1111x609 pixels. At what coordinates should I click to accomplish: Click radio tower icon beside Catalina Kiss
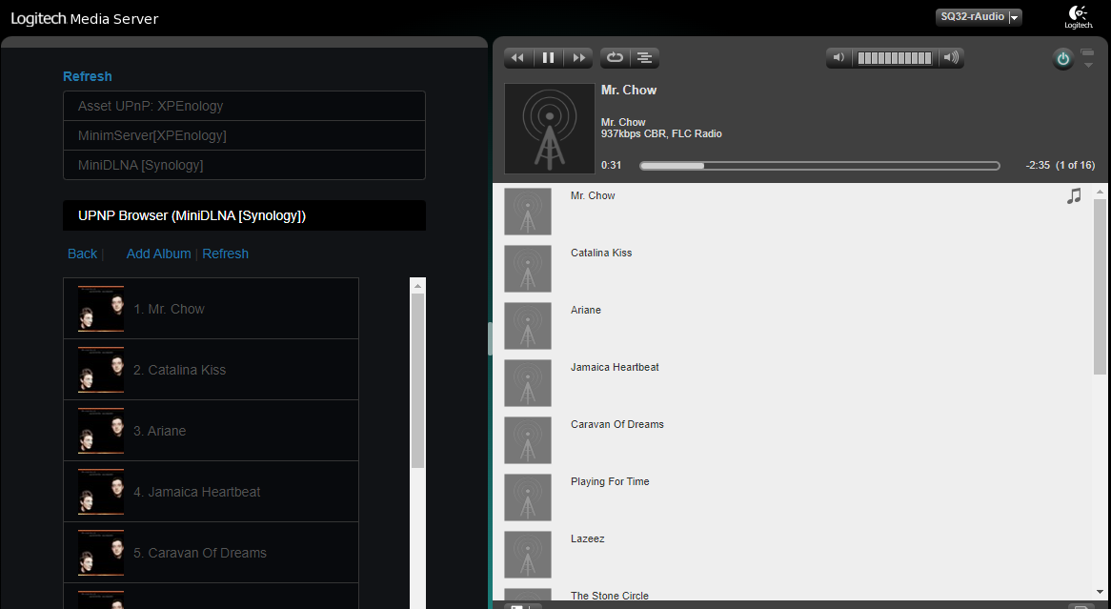coord(528,269)
